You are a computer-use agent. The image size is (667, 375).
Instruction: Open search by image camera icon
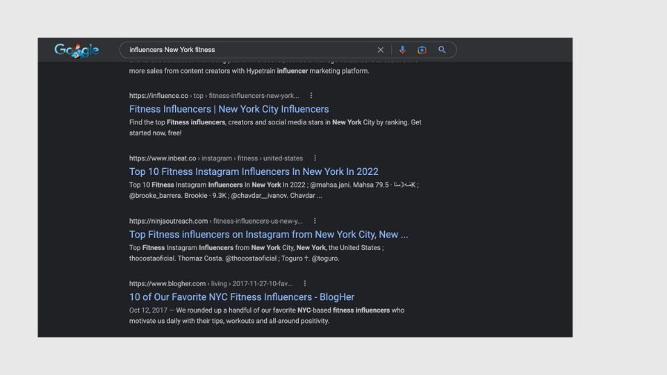click(422, 50)
